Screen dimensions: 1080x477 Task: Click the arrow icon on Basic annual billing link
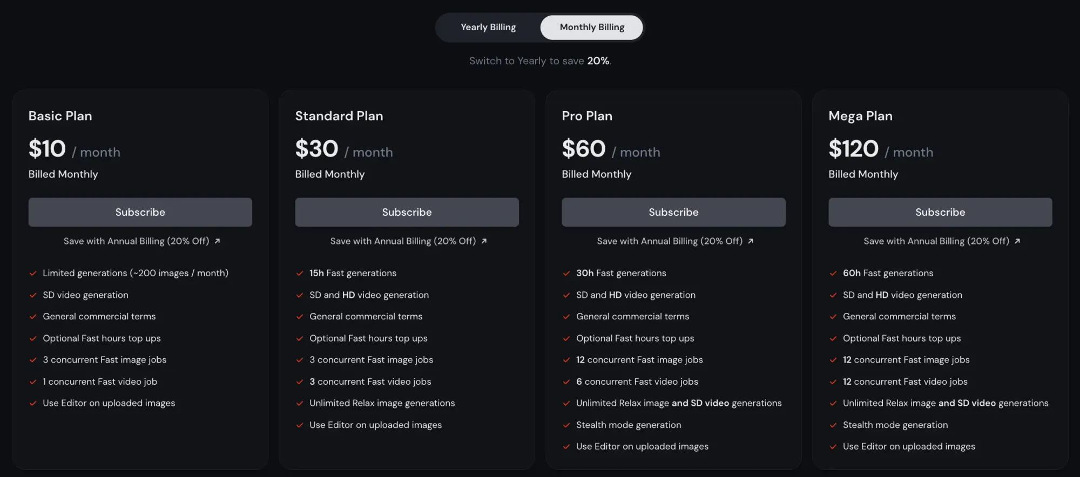(217, 241)
